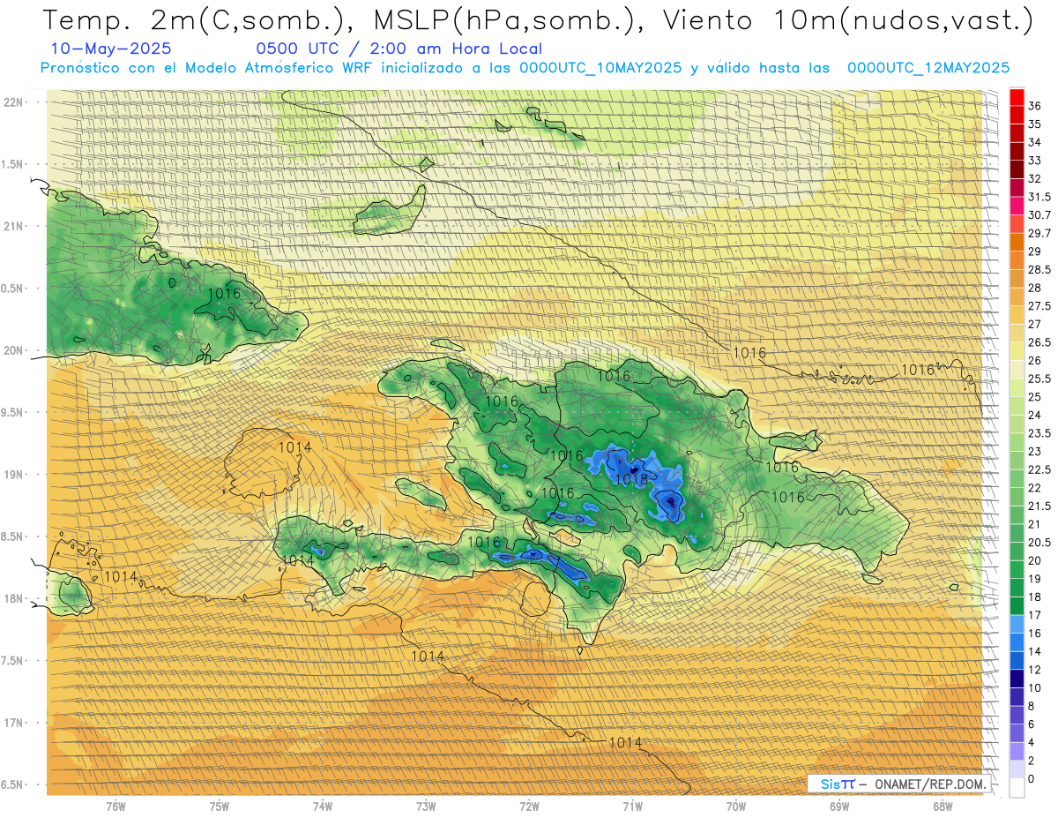Viewport: 1058px width, 818px height.
Task: Click the legend value '20.5'
Action: pyautogui.click(x=1039, y=543)
